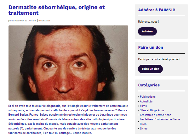Click the Adhérer à l'AIMSIB heading

[x=157, y=10]
